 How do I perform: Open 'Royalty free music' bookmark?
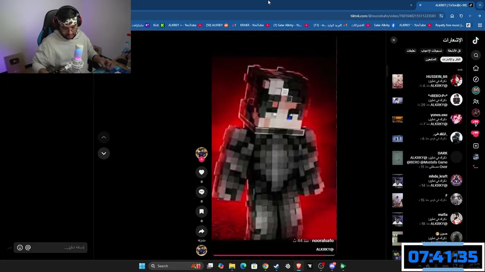tap(453, 25)
